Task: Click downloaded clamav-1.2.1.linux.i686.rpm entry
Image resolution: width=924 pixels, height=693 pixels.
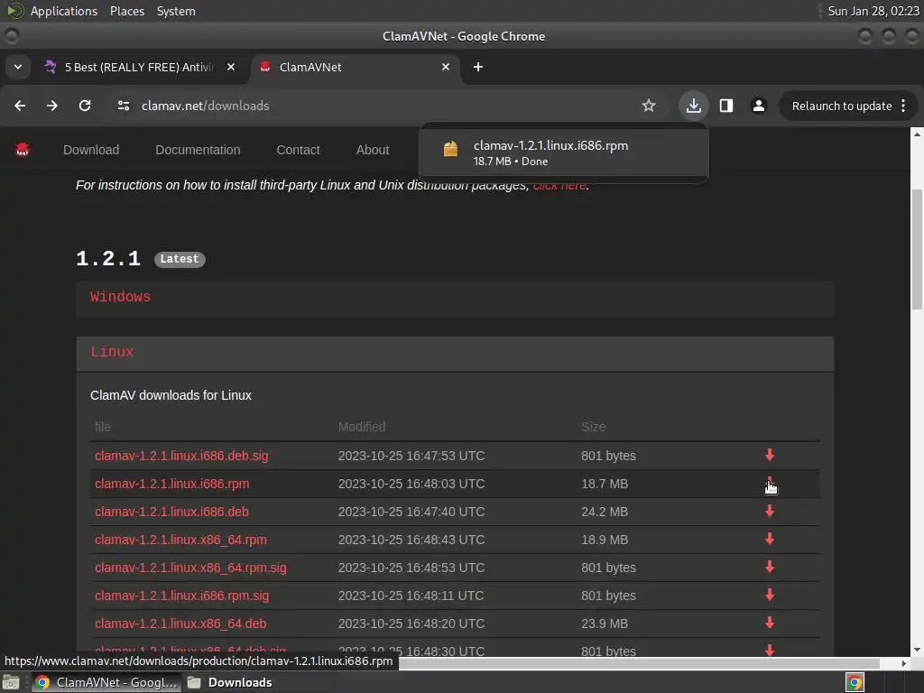Action: click(564, 152)
